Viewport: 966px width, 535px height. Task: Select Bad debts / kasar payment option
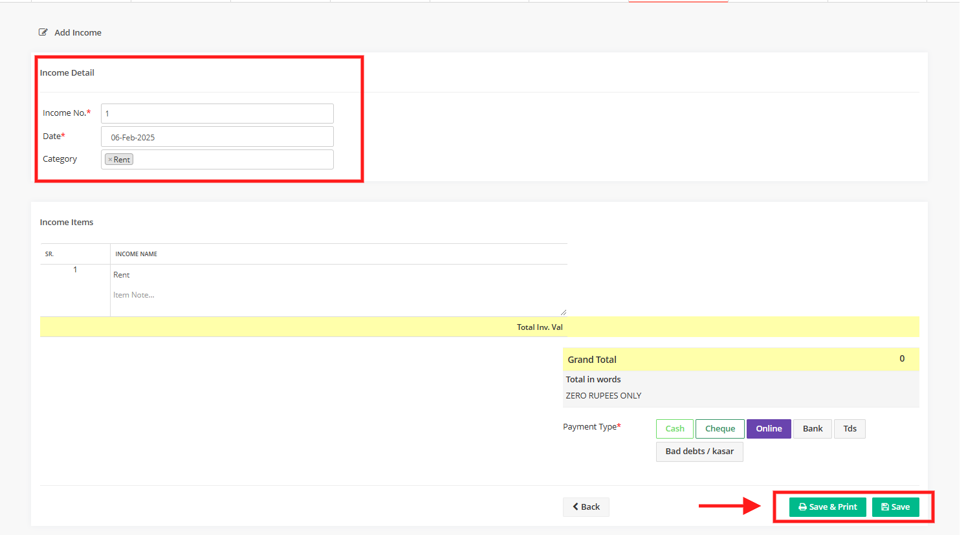click(x=699, y=452)
